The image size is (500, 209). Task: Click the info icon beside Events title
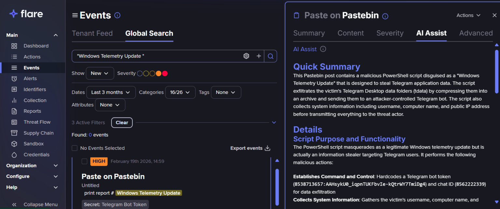pyautogui.click(x=118, y=15)
